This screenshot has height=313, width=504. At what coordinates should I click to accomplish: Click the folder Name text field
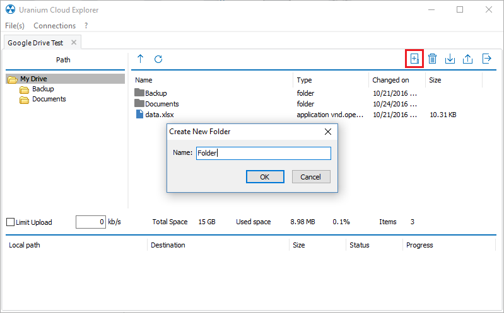click(x=263, y=153)
